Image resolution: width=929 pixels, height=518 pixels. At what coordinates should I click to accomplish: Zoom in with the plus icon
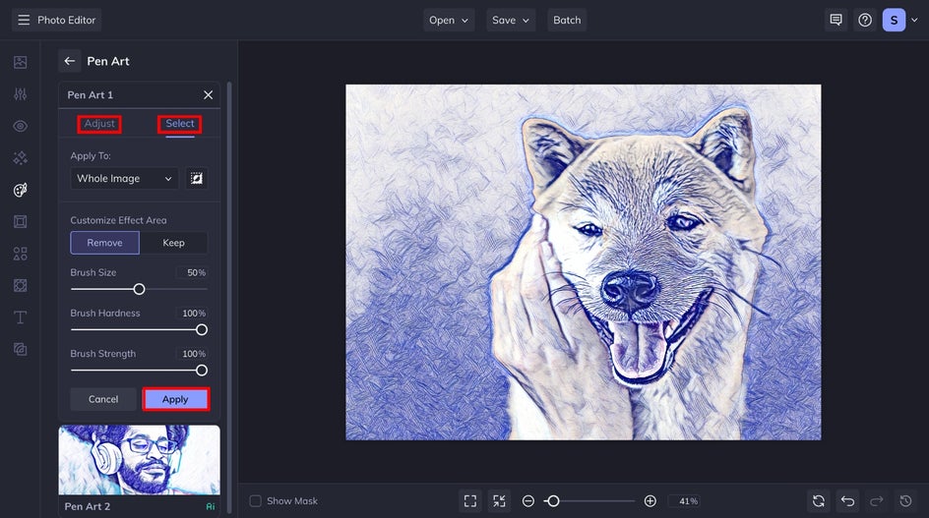point(650,501)
